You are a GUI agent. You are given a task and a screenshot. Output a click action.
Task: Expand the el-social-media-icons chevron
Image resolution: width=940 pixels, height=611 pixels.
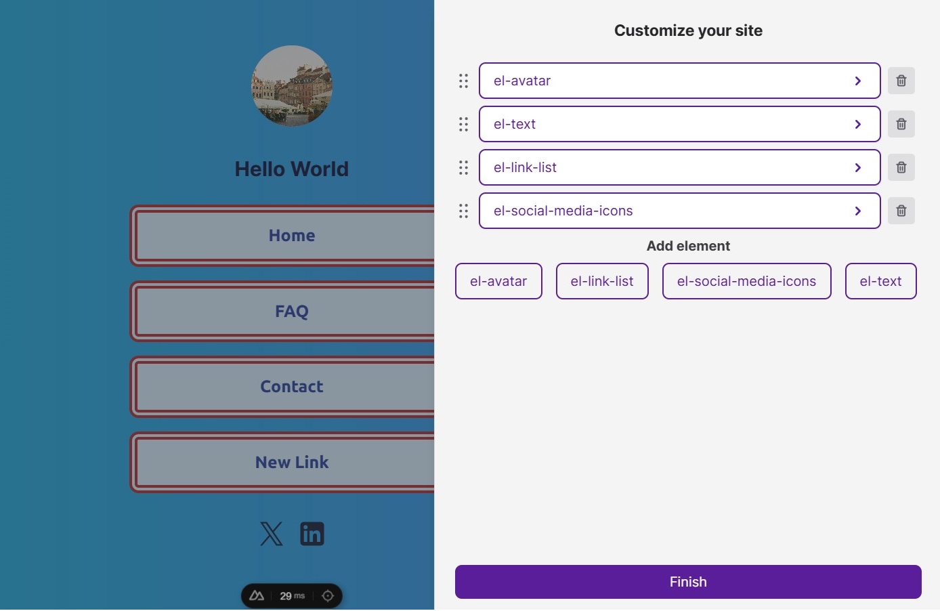(857, 211)
